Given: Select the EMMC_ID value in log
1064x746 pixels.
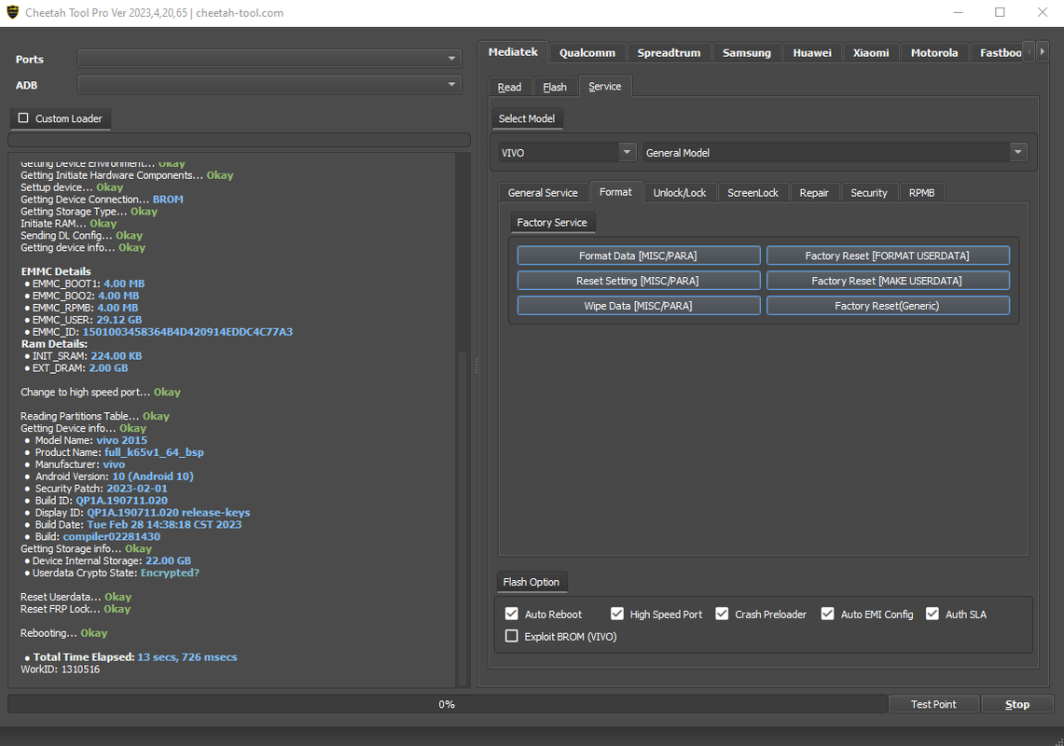Looking at the screenshot, I should click(187, 332).
